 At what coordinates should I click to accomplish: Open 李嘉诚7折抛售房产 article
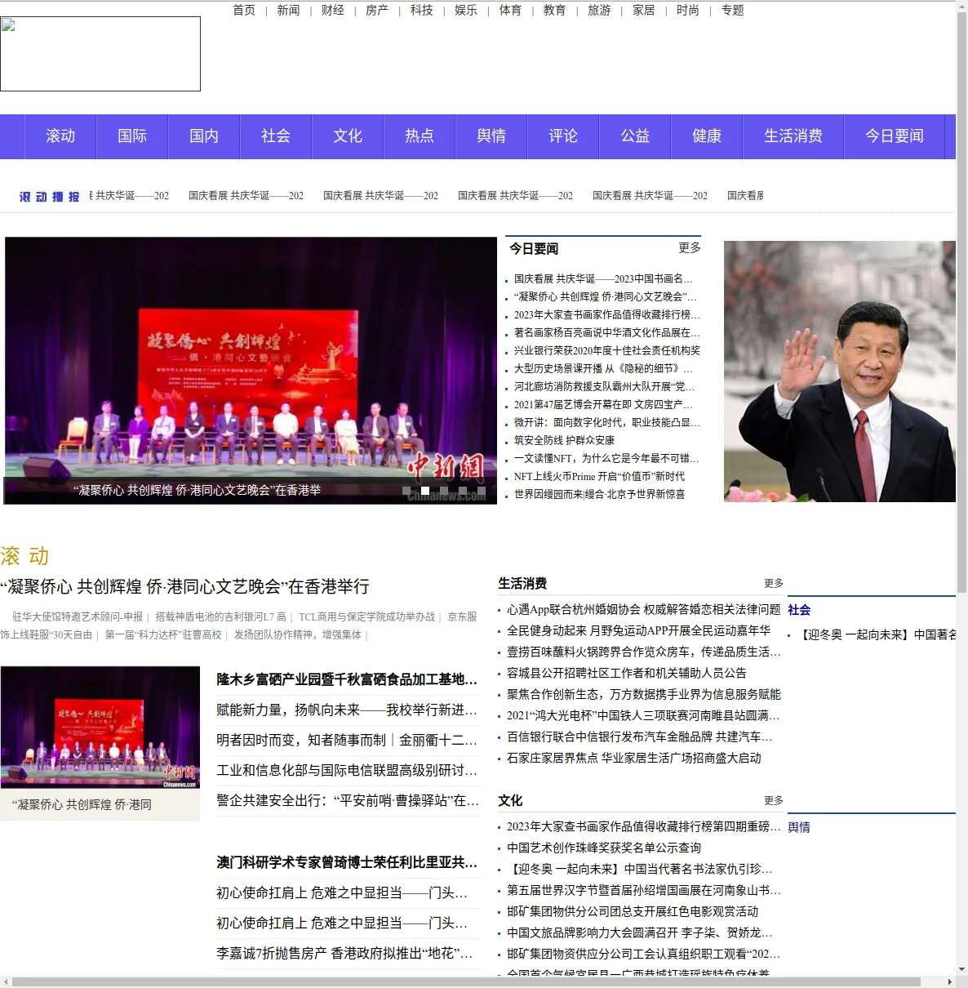click(344, 954)
